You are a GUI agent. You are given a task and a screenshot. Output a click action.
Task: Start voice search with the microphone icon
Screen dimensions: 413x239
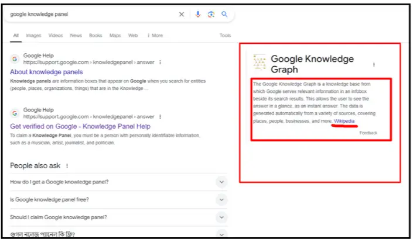[198, 14]
